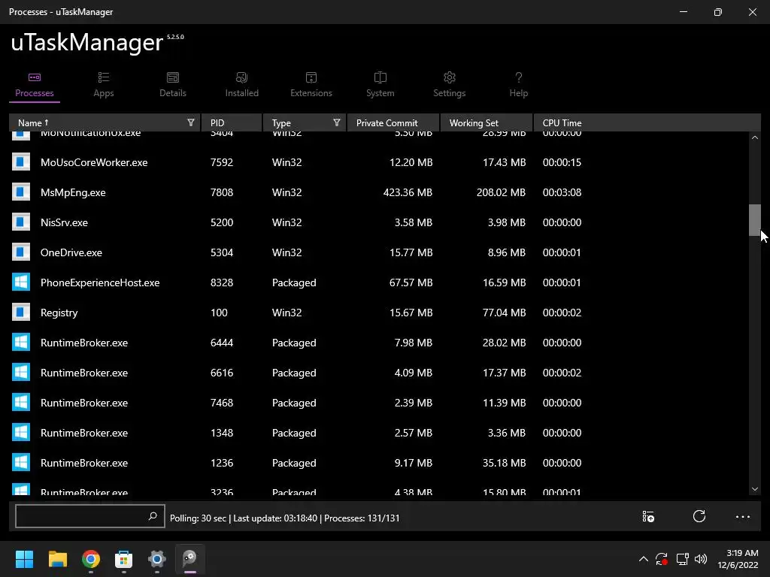Screen dimensions: 770x577
Task: Open the Windows Start menu
Action: click(24, 559)
